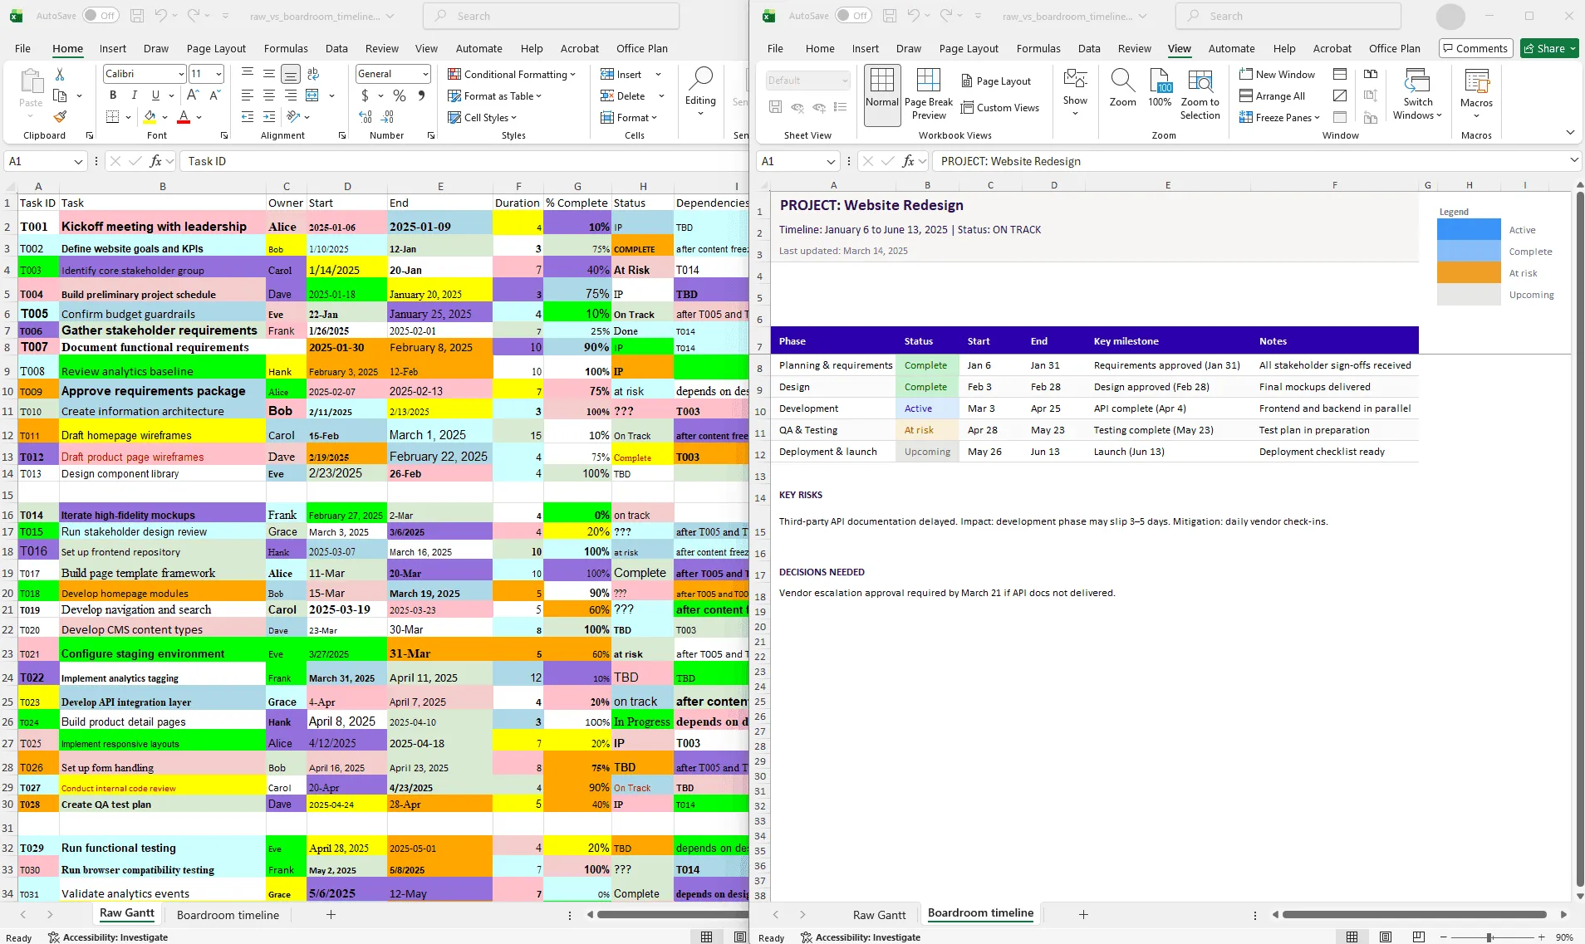The width and height of the screenshot is (1585, 944).
Task: Click inside the Search box
Action: point(551,15)
